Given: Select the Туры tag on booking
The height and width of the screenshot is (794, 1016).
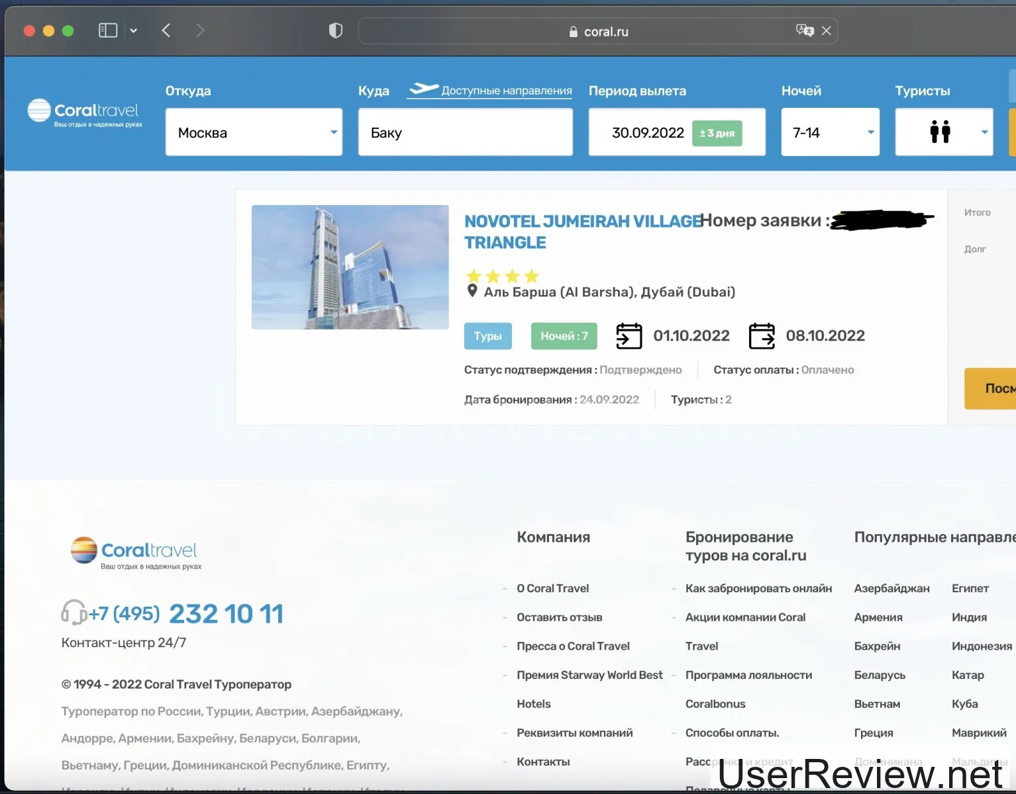Looking at the screenshot, I should point(487,336).
